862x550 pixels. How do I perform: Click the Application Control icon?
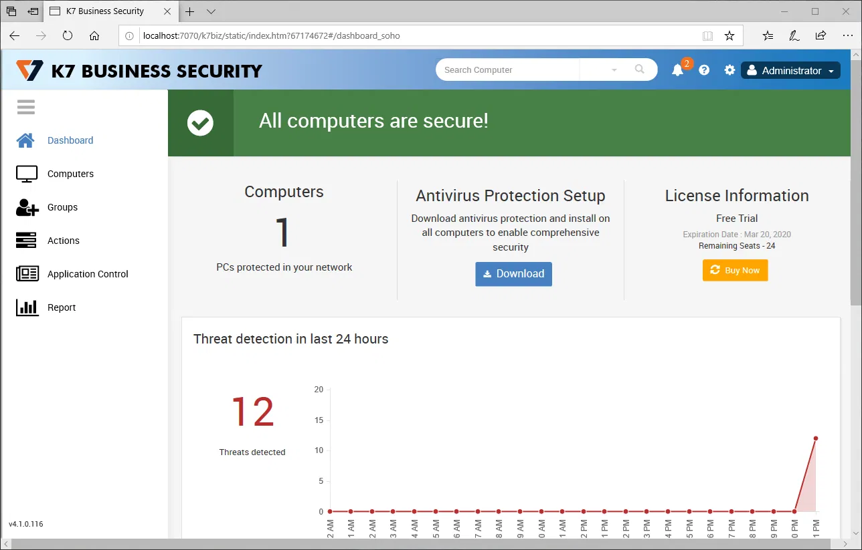click(x=27, y=274)
